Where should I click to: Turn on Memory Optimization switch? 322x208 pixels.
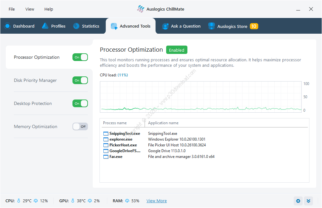point(80,126)
